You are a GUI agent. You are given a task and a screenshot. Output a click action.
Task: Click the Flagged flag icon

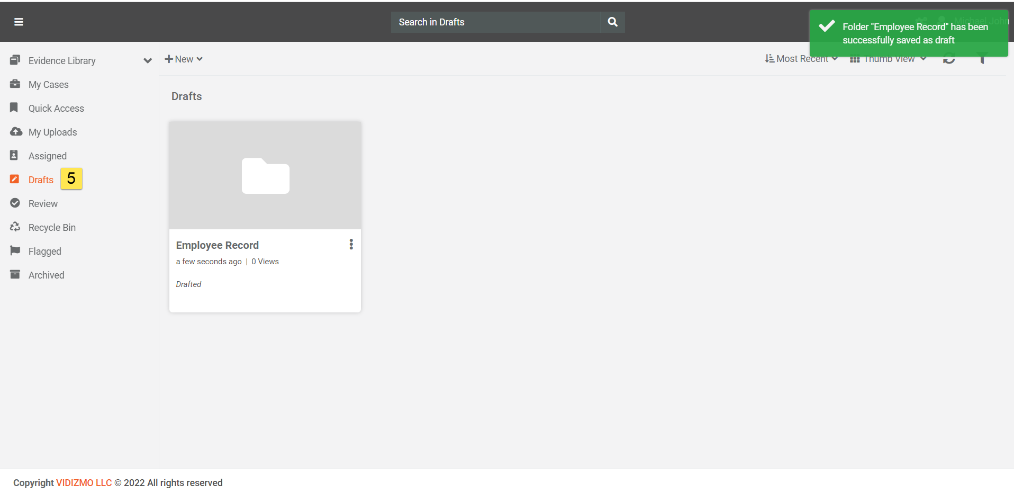point(15,251)
